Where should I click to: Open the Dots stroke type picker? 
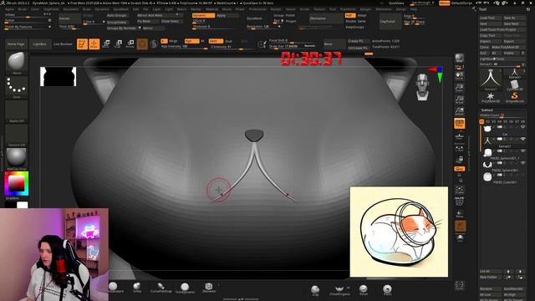[17, 86]
